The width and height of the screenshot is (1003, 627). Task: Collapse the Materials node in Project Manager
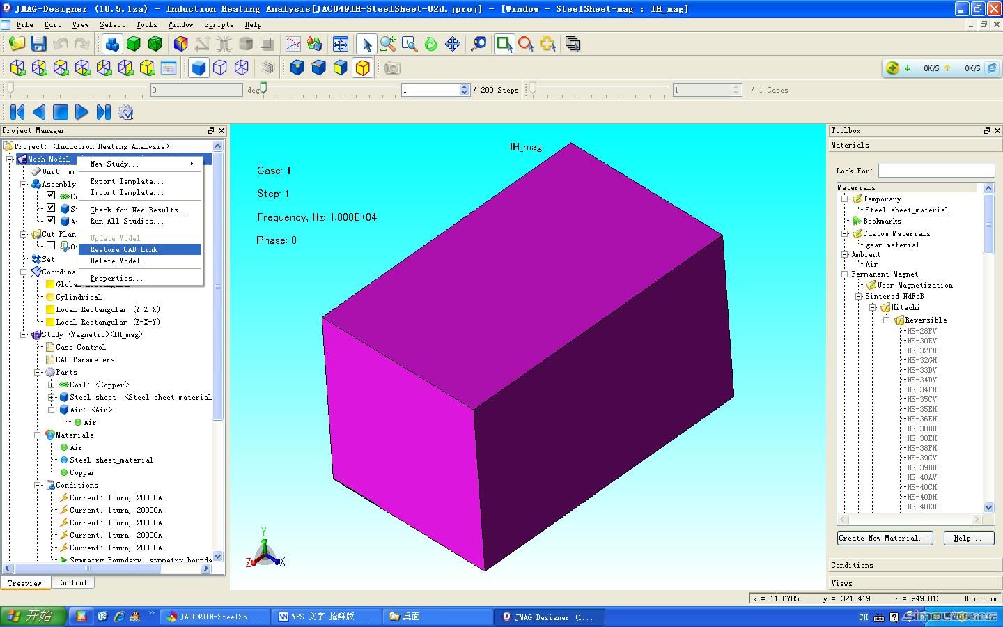tap(37, 435)
